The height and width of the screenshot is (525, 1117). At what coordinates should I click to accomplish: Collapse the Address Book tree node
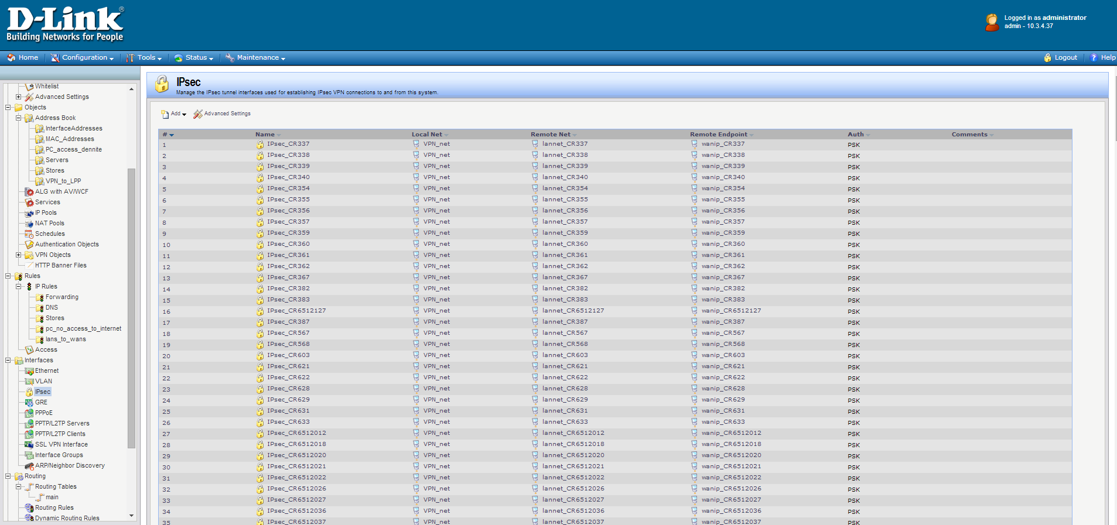[x=18, y=118]
